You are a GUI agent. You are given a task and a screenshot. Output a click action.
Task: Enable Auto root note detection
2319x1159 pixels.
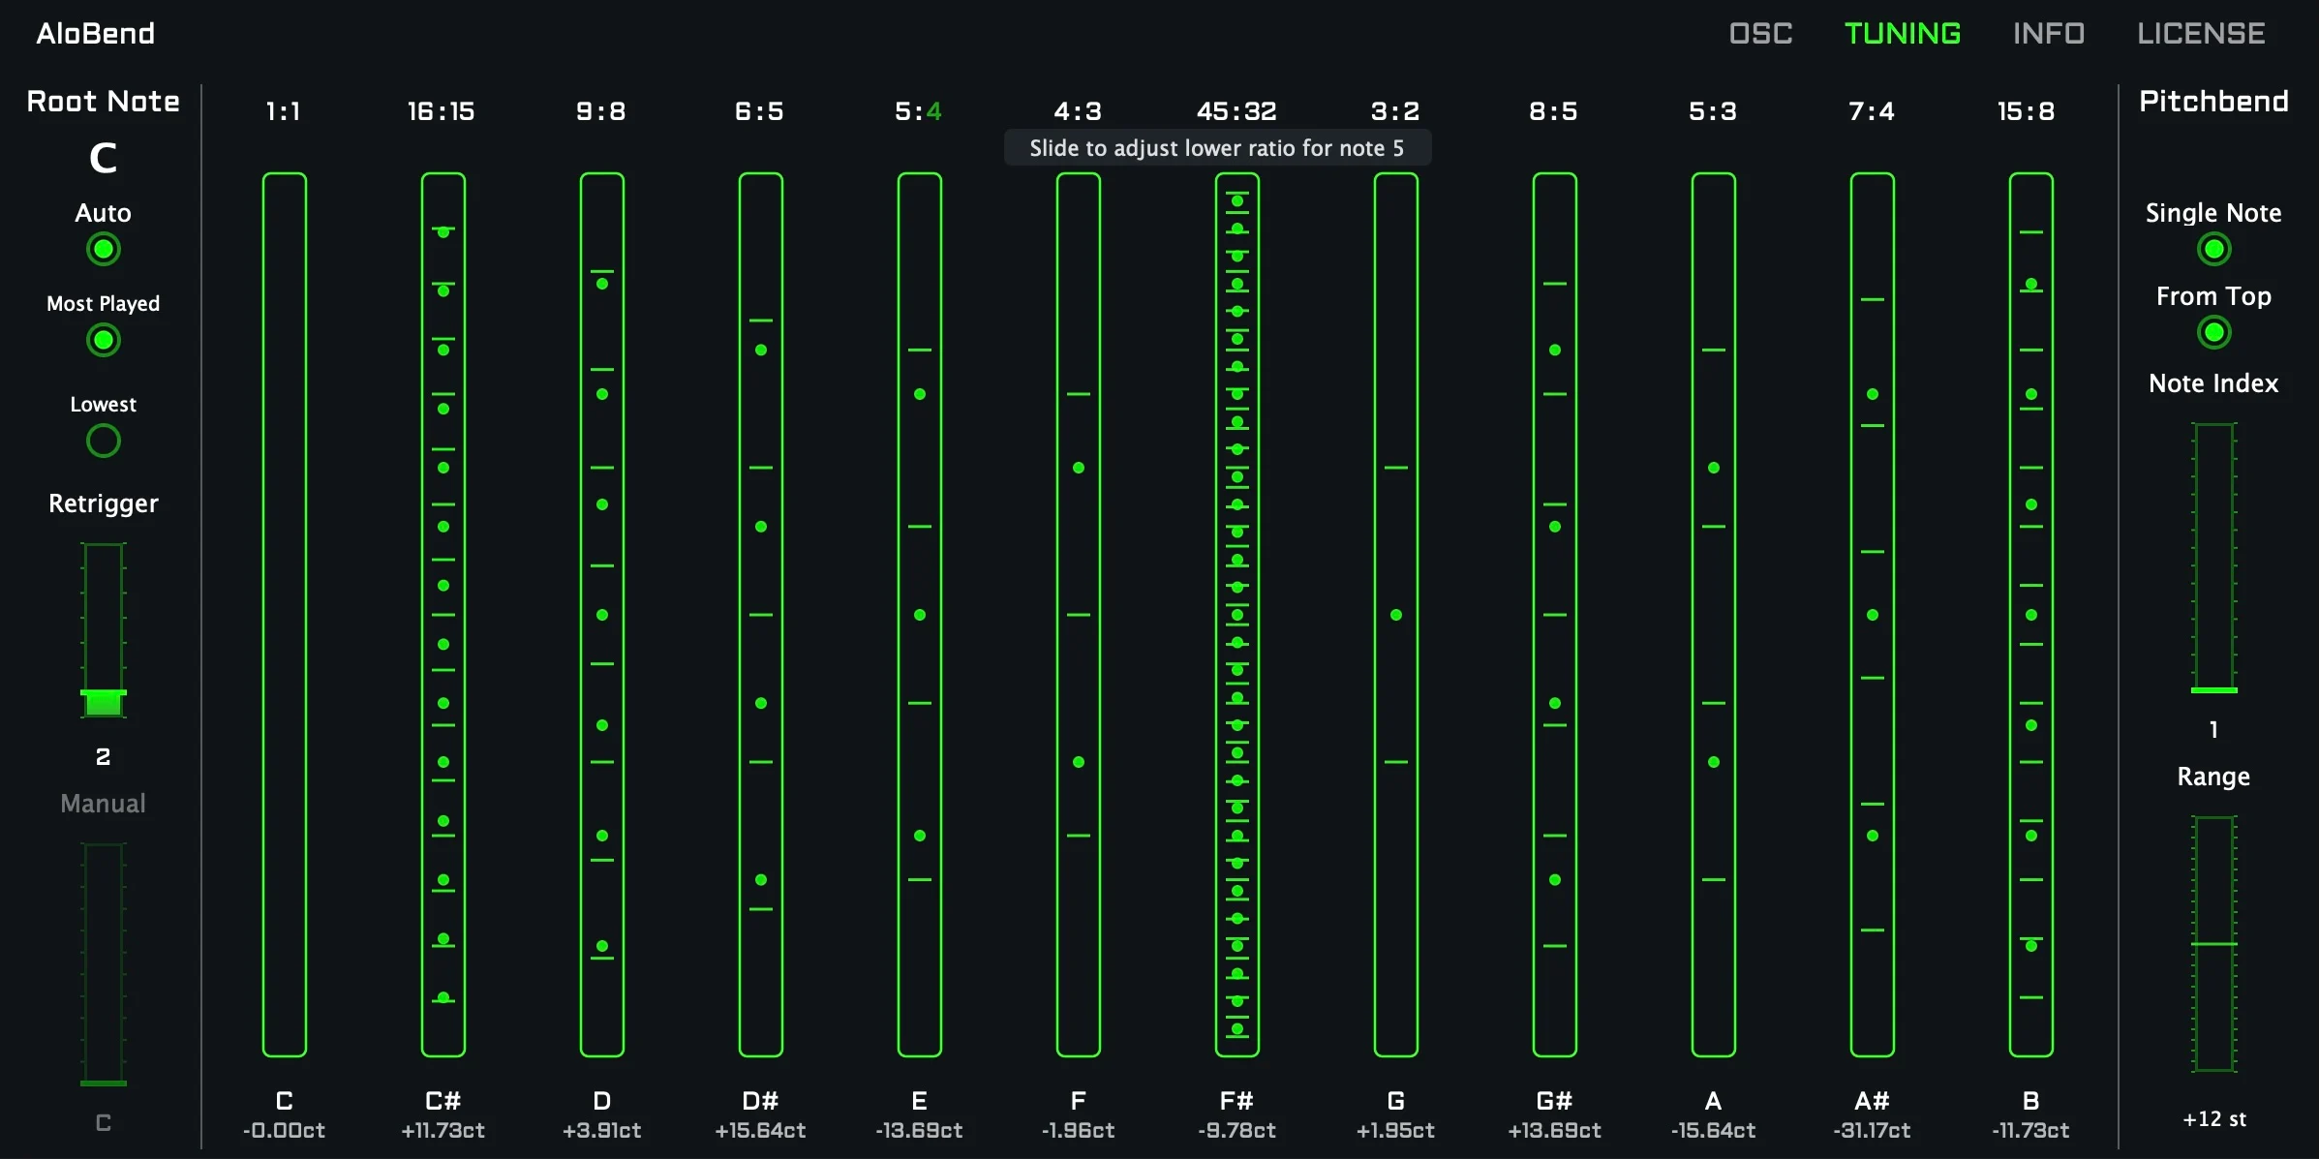coord(102,249)
